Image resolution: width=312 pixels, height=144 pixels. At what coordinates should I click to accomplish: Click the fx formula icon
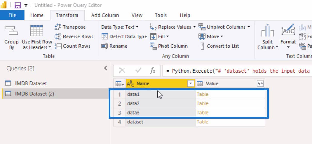(153, 70)
